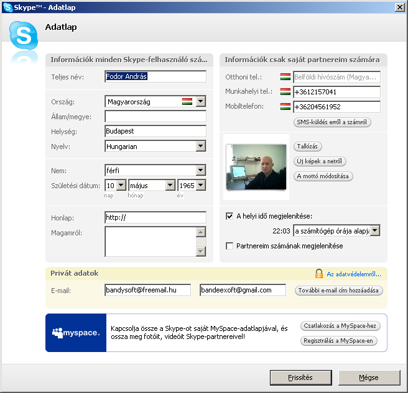Close the Adatlap window
408x393 pixels.
tap(400, 7)
